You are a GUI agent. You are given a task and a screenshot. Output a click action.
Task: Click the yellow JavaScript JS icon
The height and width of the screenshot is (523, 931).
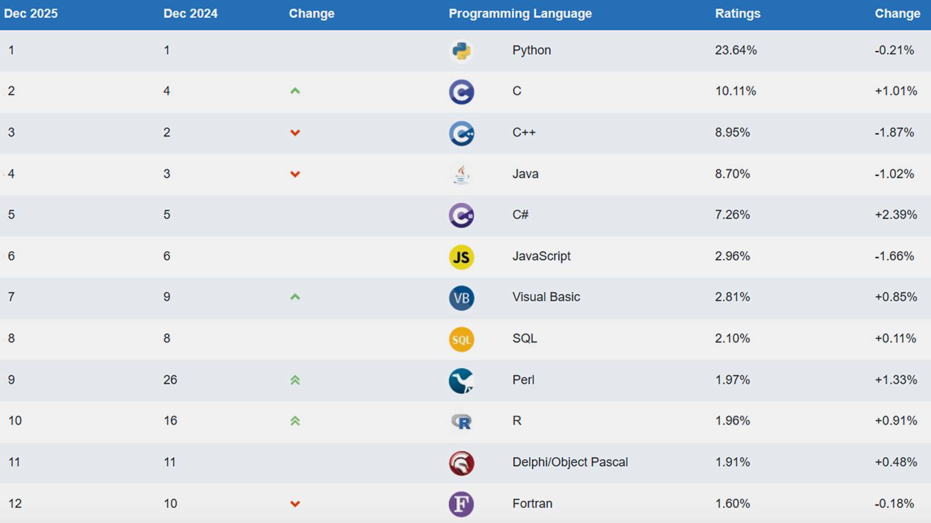461,257
